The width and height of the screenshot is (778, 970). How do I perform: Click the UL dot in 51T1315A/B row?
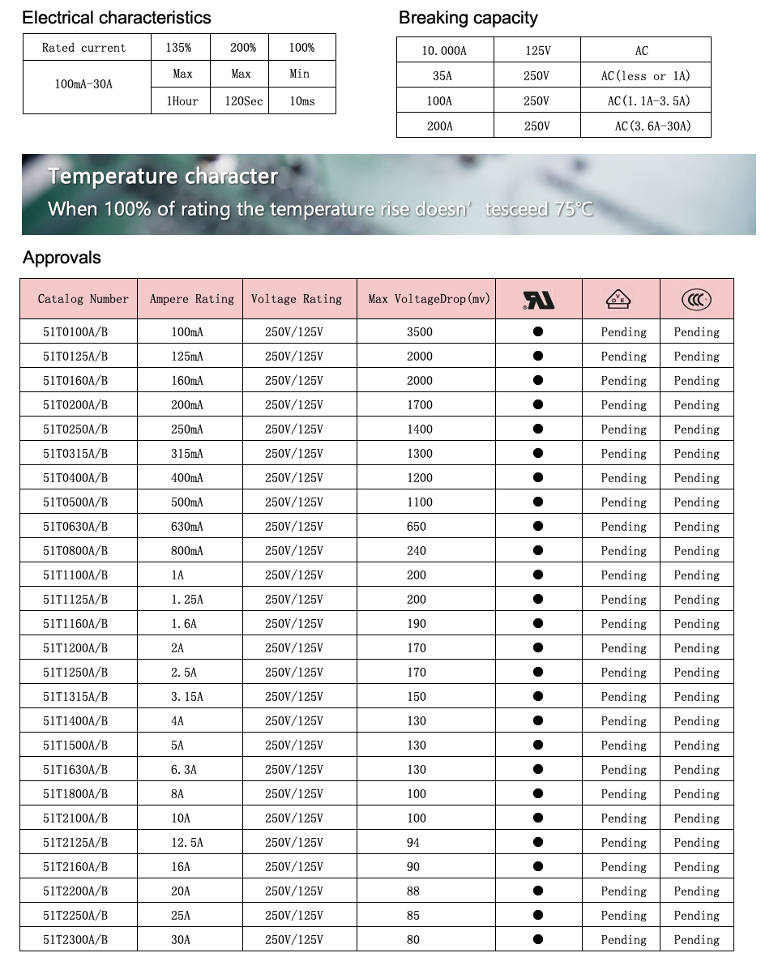[538, 696]
